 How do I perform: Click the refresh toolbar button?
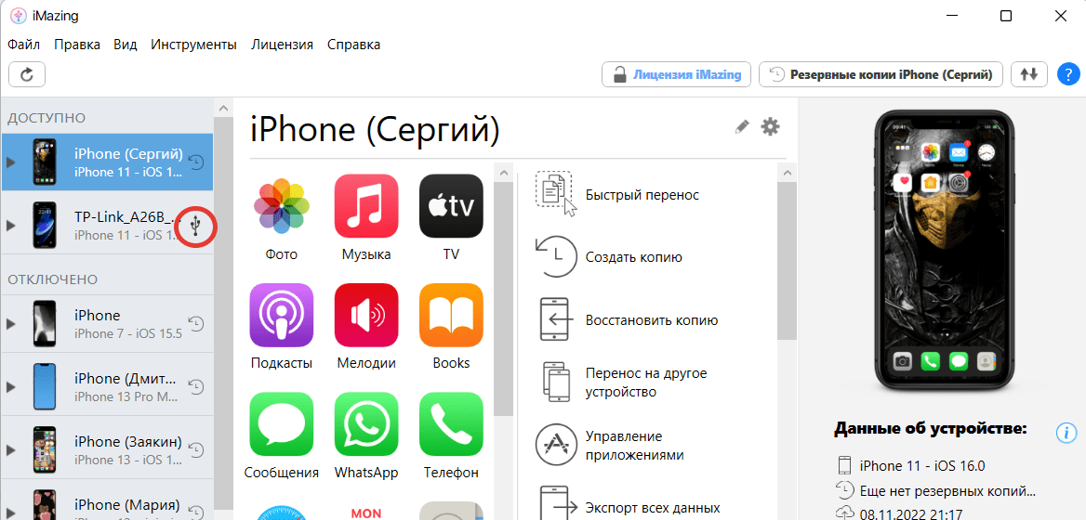click(x=27, y=74)
